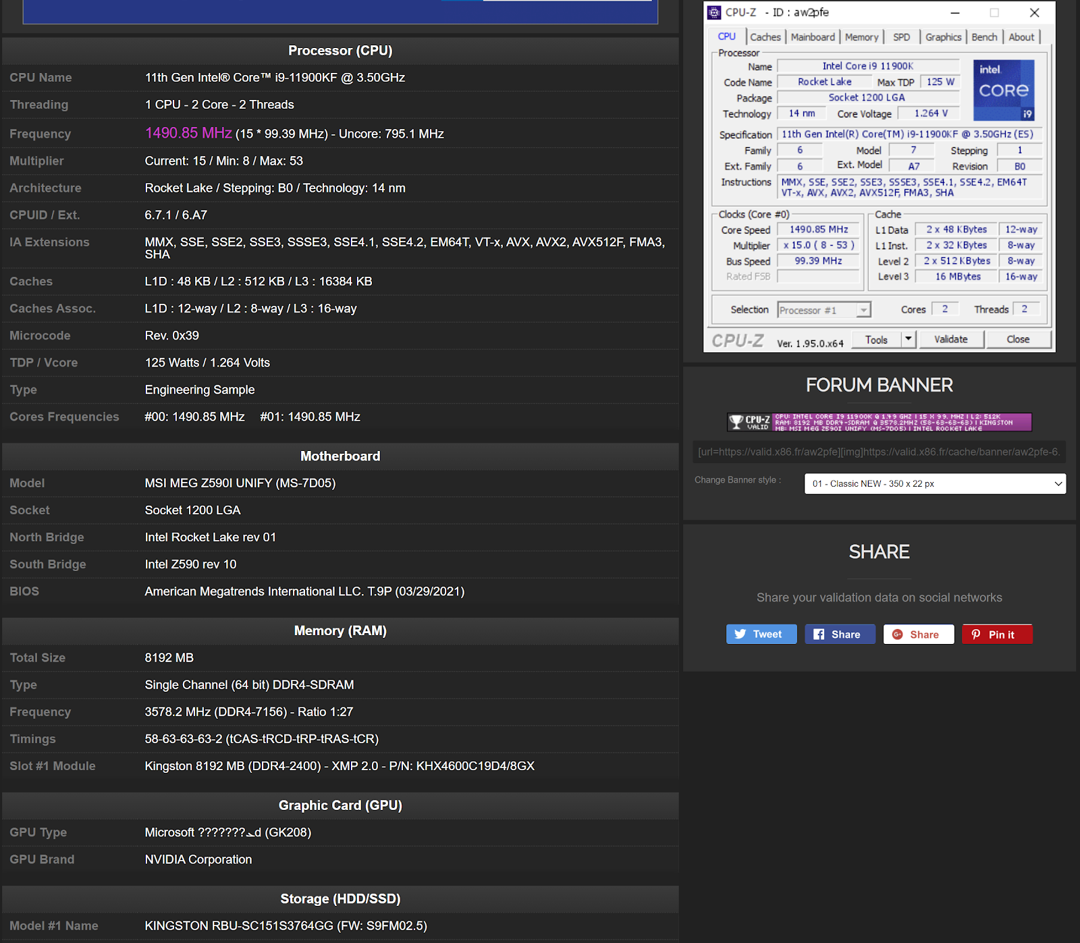Click the KINGSTON RBU-SC151S3764GG storage name
The width and height of the screenshot is (1080, 943).
286,926
